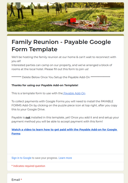Click the red case on the picnic blanket

tap(72, 22)
